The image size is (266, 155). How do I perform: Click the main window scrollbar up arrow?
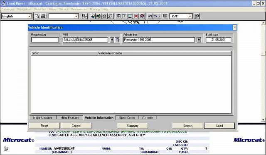[263, 23]
